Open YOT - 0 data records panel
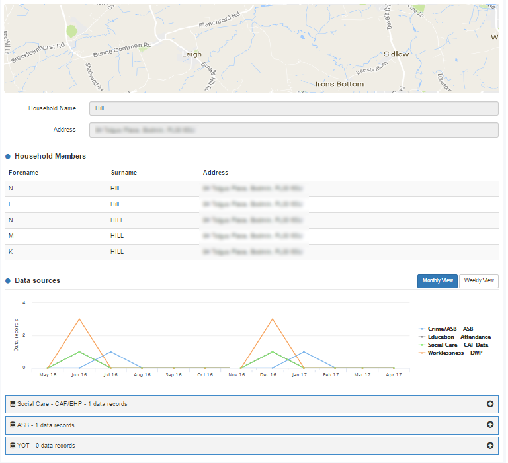This screenshot has width=508, height=463. pyautogui.click(x=252, y=446)
